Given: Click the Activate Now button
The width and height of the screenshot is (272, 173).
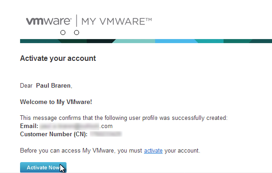Looking at the screenshot, I should (43, 167).
